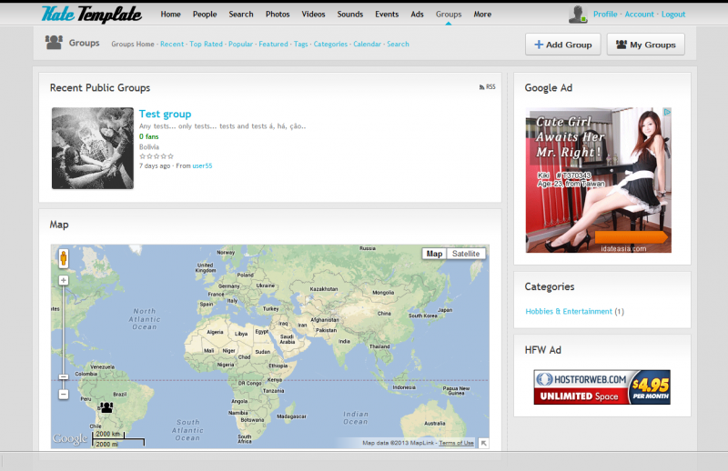Open Groups Home submenu link

click(x=132, y=44)
